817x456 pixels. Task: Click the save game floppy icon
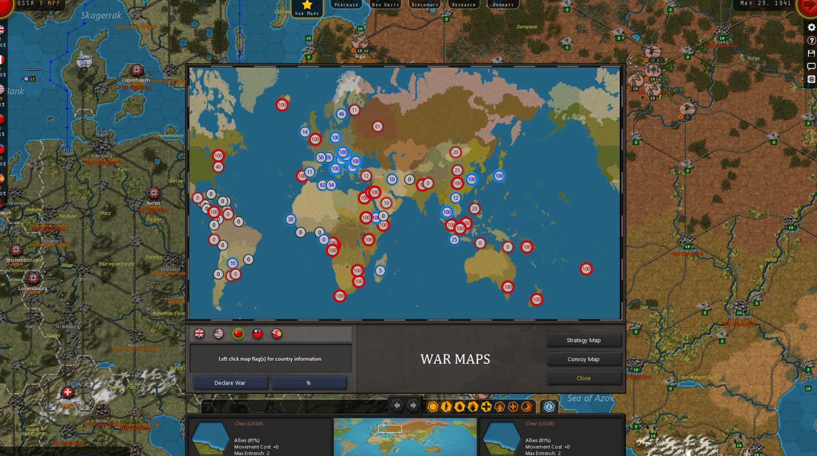[x=811, y=54]
